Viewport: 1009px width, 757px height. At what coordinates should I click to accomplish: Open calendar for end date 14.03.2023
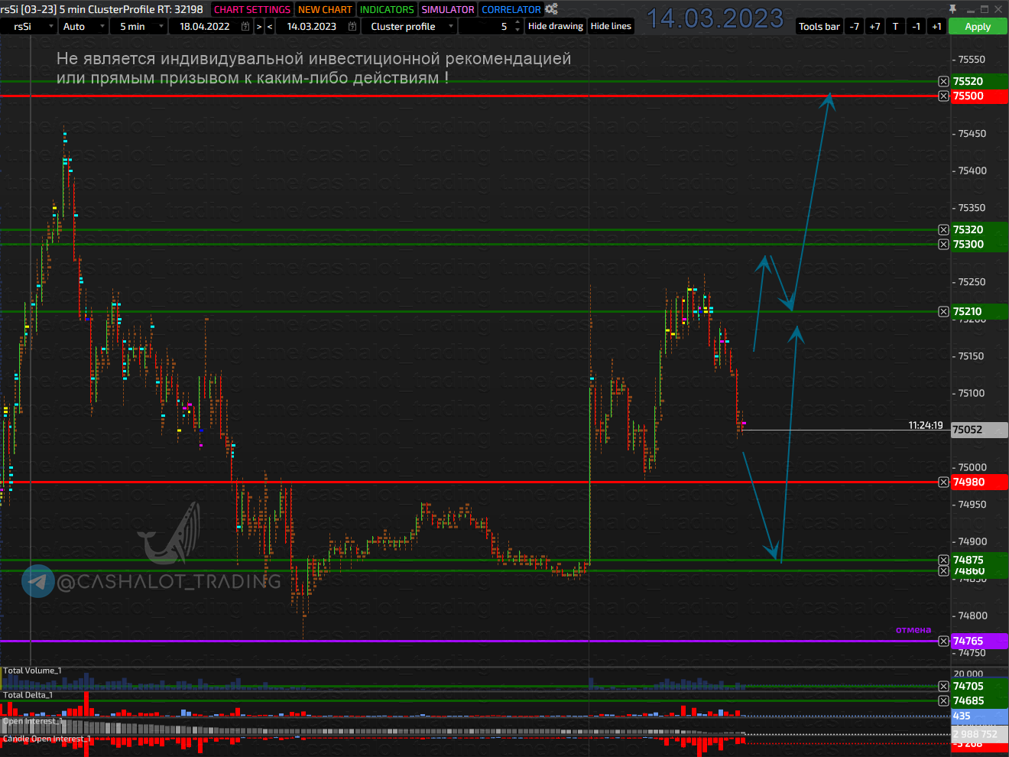point(352,26)
